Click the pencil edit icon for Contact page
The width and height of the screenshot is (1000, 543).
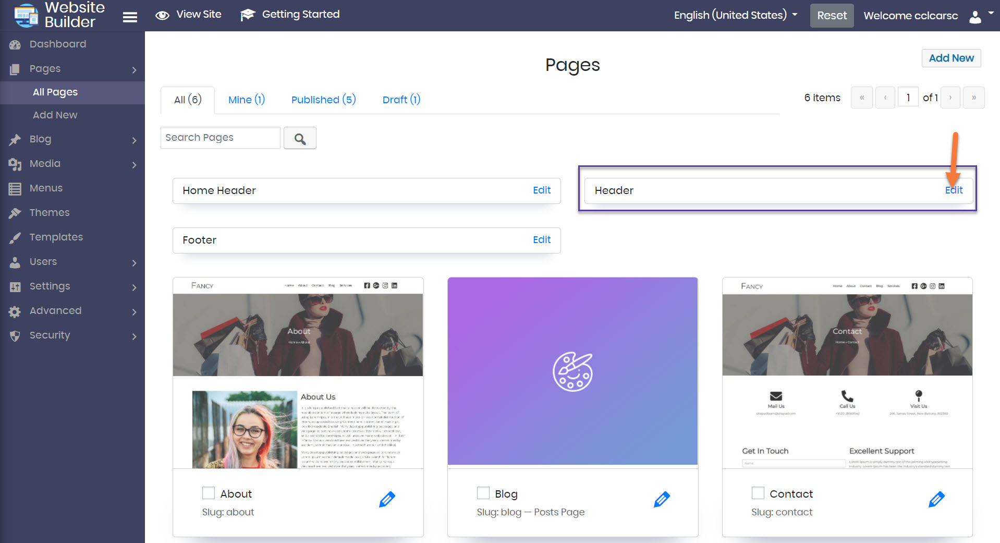click(x=936, y=500)
